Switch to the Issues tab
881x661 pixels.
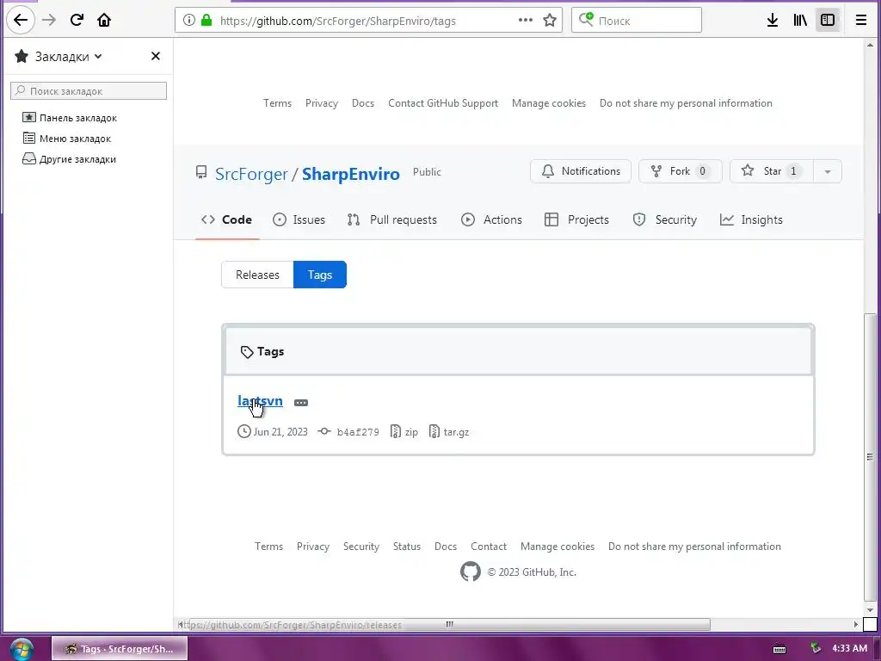pos(299,219)
